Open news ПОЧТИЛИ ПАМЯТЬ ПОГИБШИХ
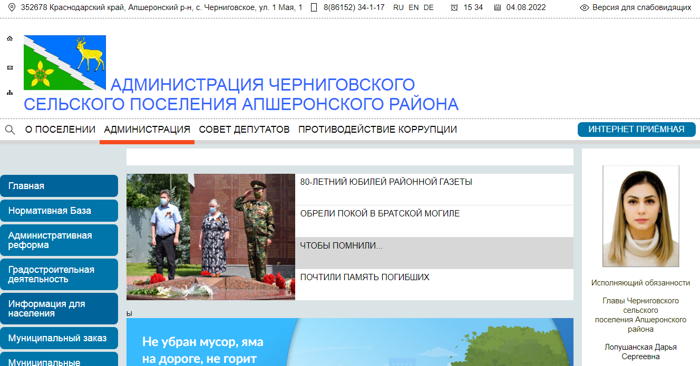 pos(434,284)
